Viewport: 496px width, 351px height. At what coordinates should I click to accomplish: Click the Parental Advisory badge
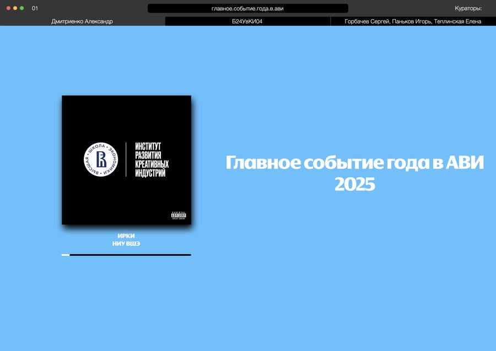tap(179, 216)
